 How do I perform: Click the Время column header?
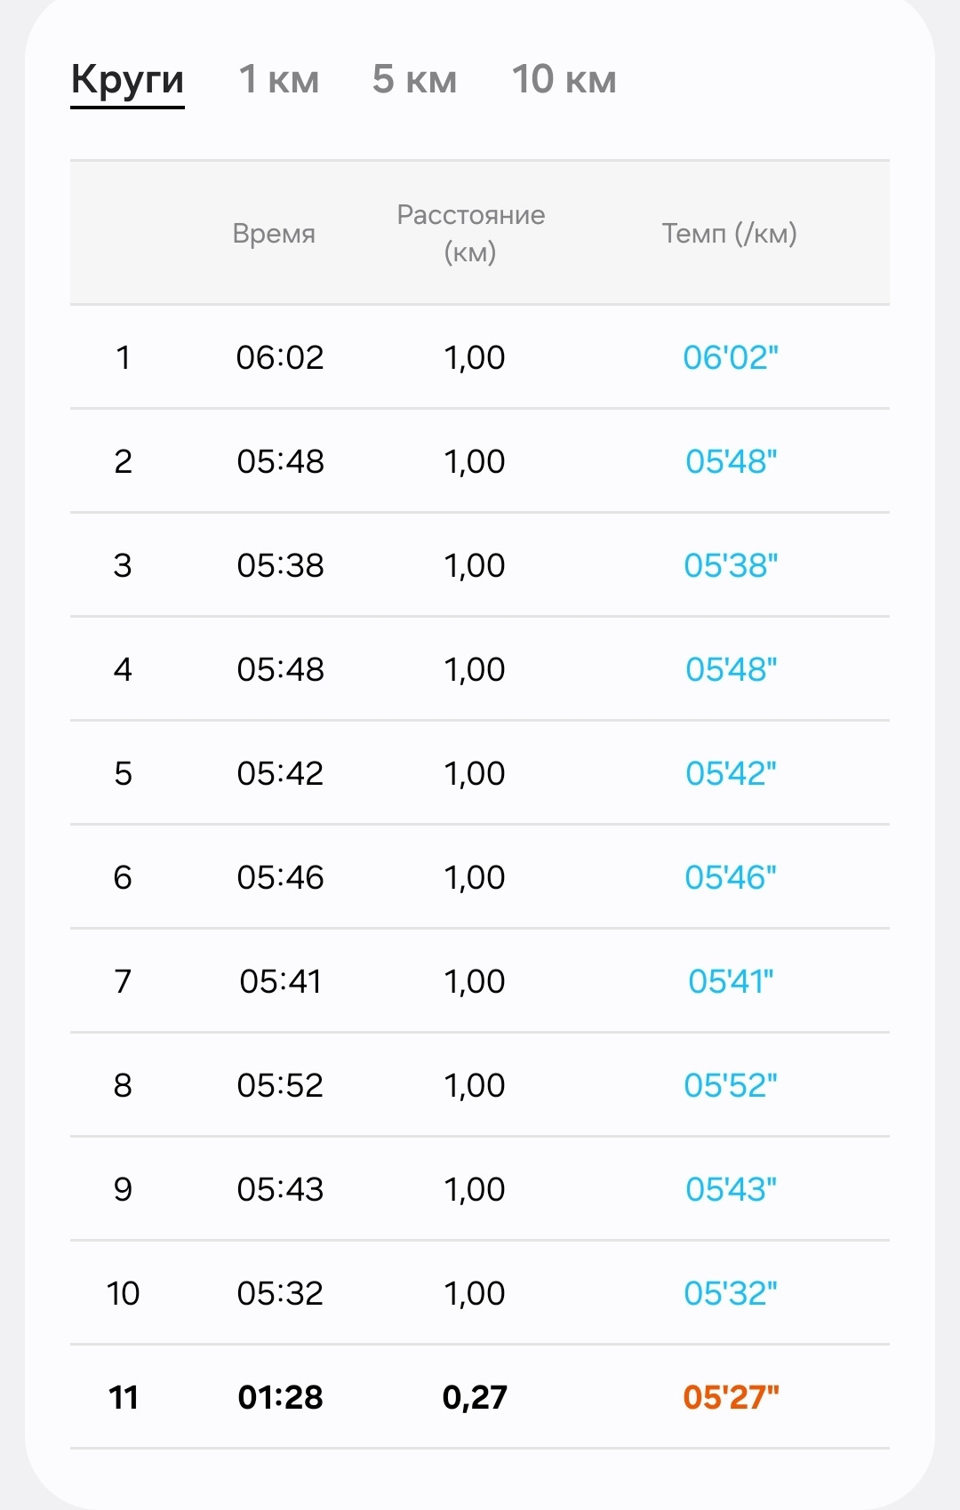274,234
